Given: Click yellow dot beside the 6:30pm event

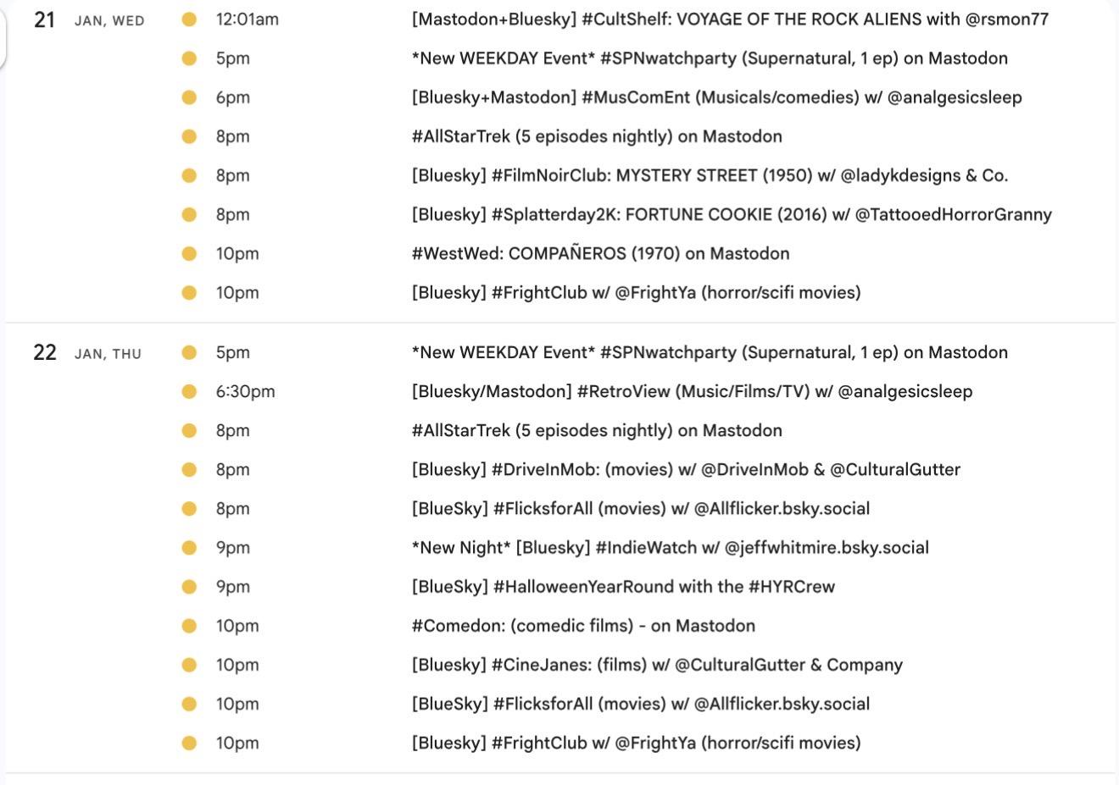Looking at the screenshot, I should [x=189, y=392].
